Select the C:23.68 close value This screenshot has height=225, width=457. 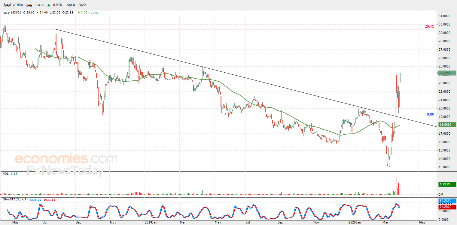67,13
